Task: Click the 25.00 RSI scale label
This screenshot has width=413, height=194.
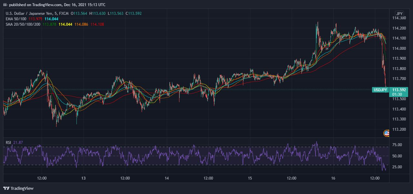Action: pos(397,167)
